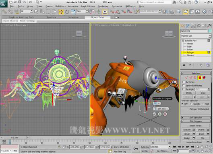Click the Select and Link icon
This screenshot has width=213, height=154.
(x=4, y=12)
